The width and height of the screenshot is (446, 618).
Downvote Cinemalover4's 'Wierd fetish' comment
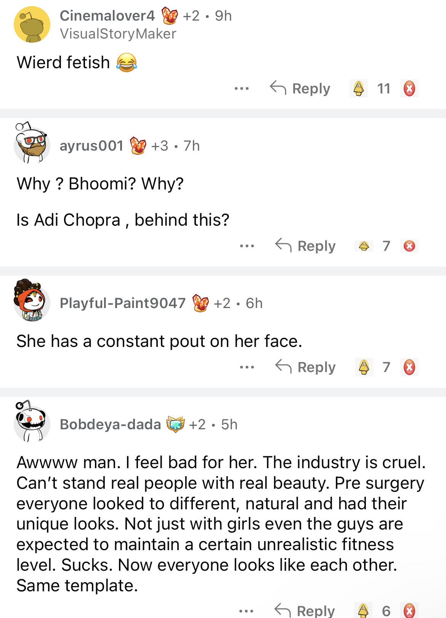pyautogui.click(x=409, y=89)
